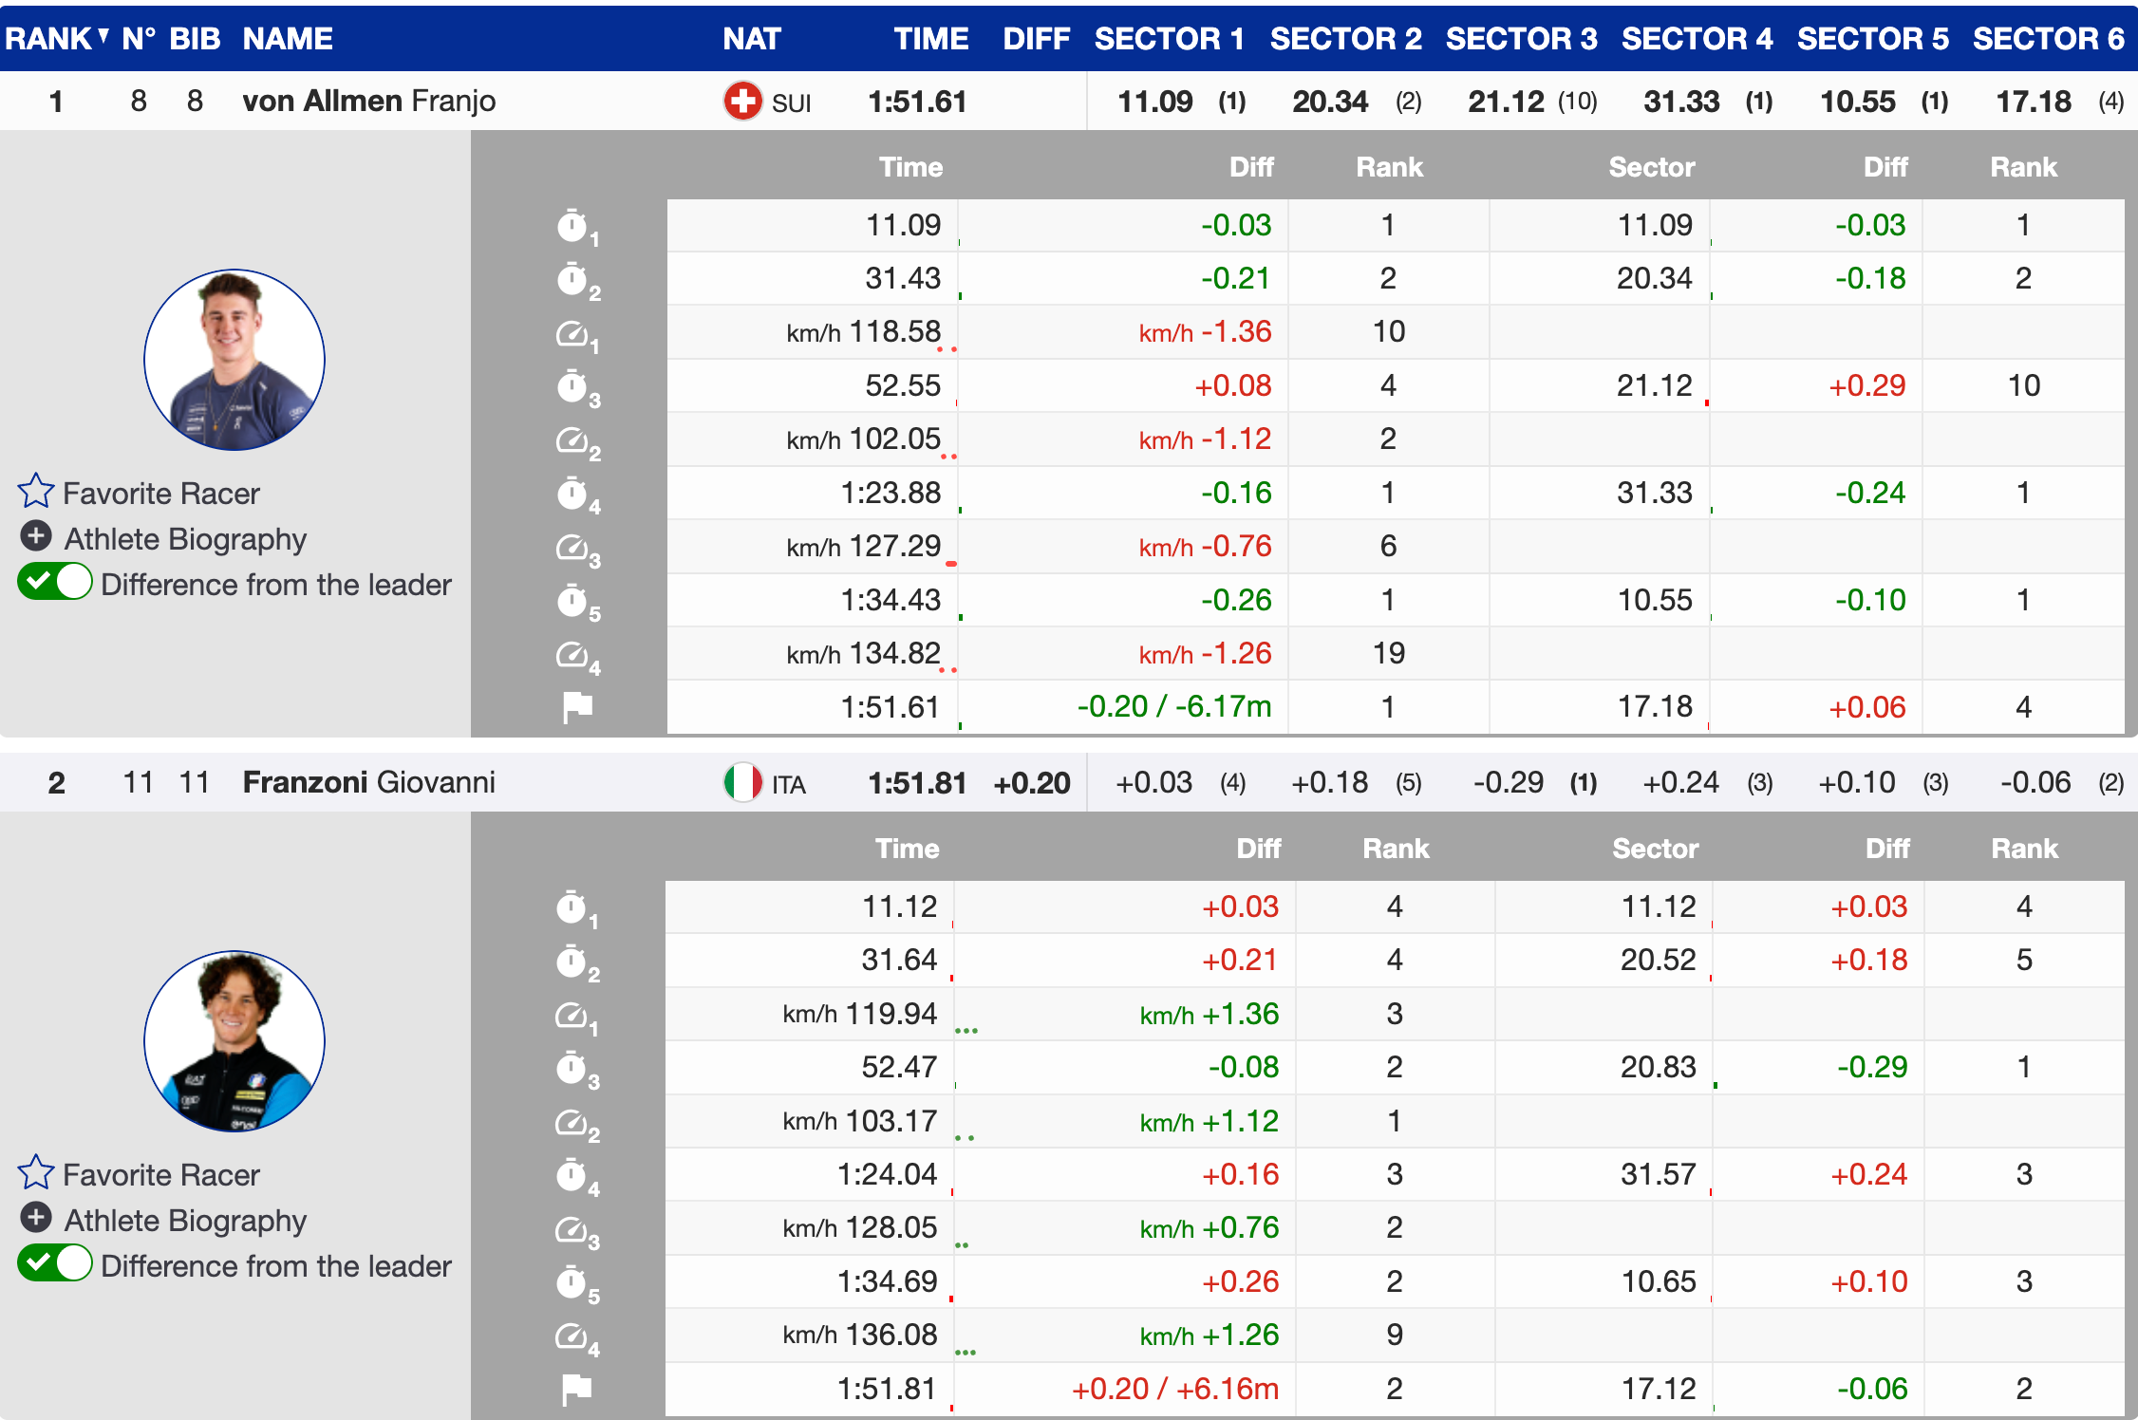Click Franzoni's athlete portrait photo
2138x1420 pixels.
click(x=234, y=1041)
